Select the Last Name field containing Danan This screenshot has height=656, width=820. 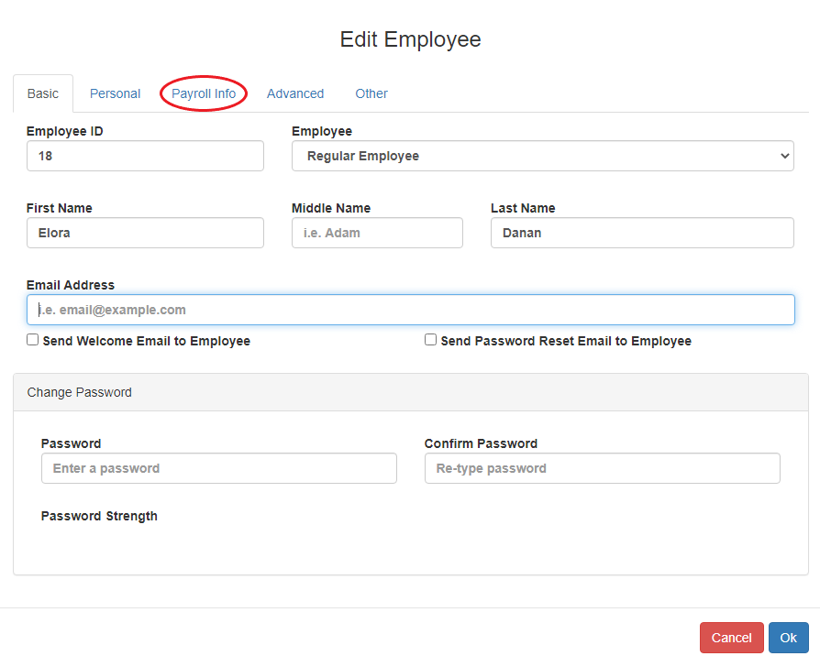click(x=642, y=233)
